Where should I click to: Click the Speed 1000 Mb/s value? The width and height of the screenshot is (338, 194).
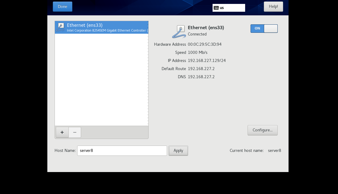[x=197, y=53]
